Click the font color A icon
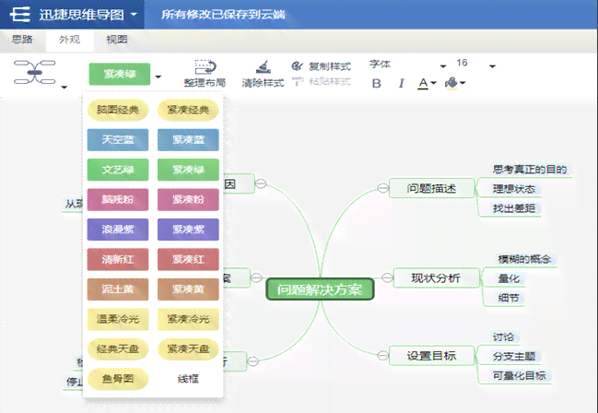The width and height of the screenshot is (598, 413). pyautogui.click(x=423, y=83)
